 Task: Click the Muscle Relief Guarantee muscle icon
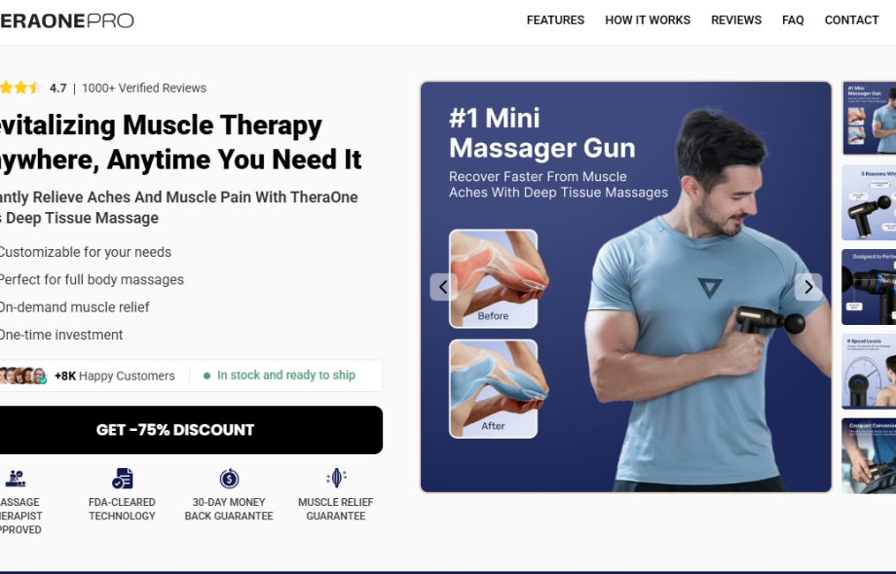[336, 478]
